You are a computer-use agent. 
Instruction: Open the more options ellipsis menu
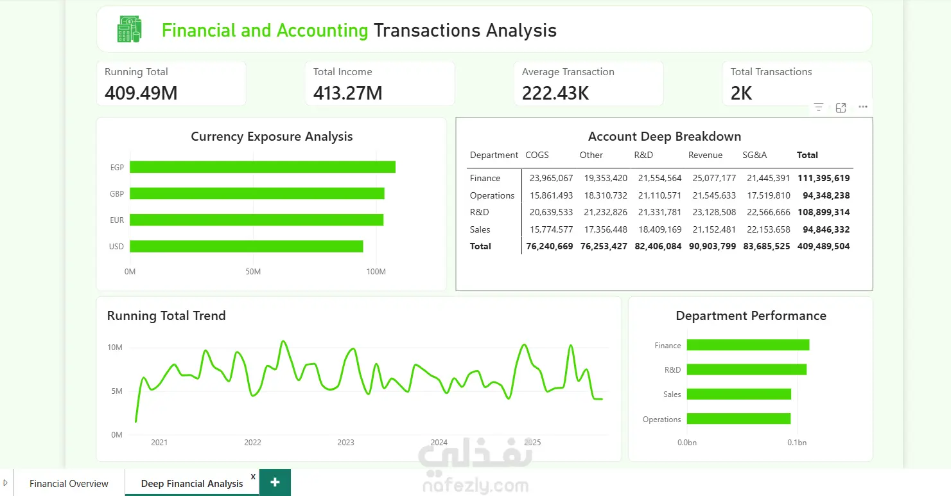[863, 107]
